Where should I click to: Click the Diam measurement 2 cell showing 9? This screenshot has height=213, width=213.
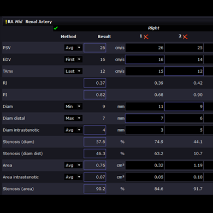[x=184, y=106]
